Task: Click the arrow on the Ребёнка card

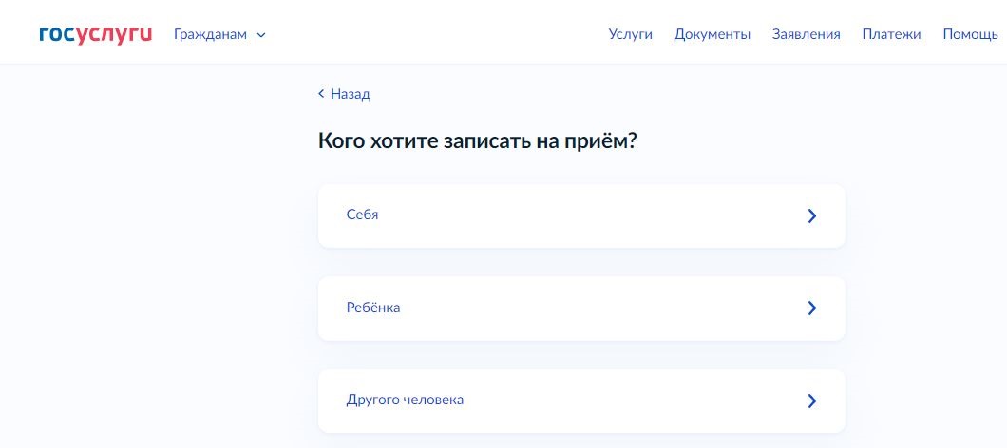Action: click(811, 308)
